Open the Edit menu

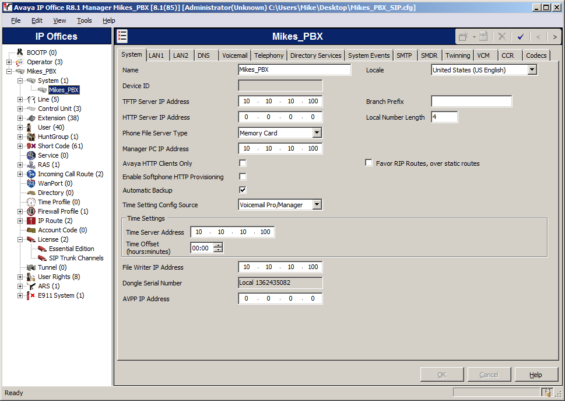tap(37, 20)
